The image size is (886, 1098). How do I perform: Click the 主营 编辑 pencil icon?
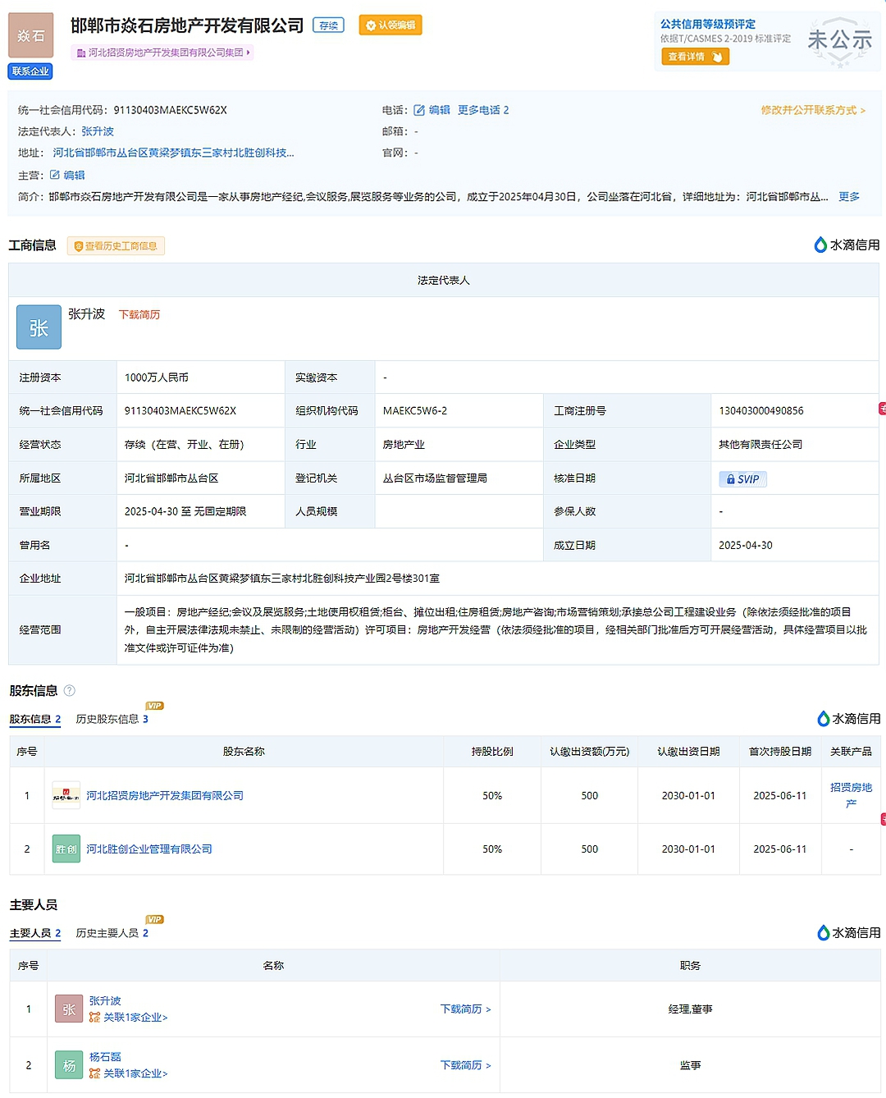point(54,175)
